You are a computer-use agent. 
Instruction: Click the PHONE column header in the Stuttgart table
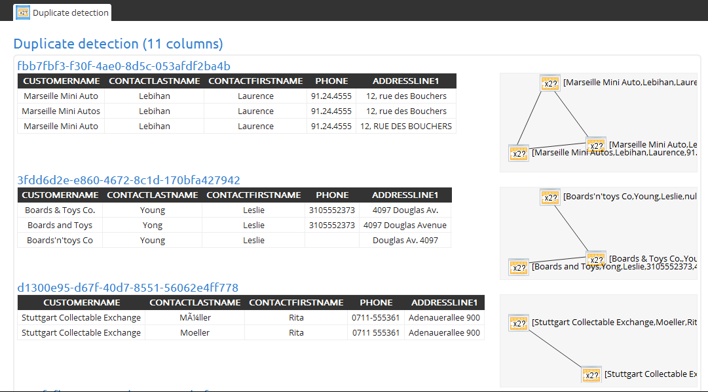pyautogui.click(x=376, y=302)
